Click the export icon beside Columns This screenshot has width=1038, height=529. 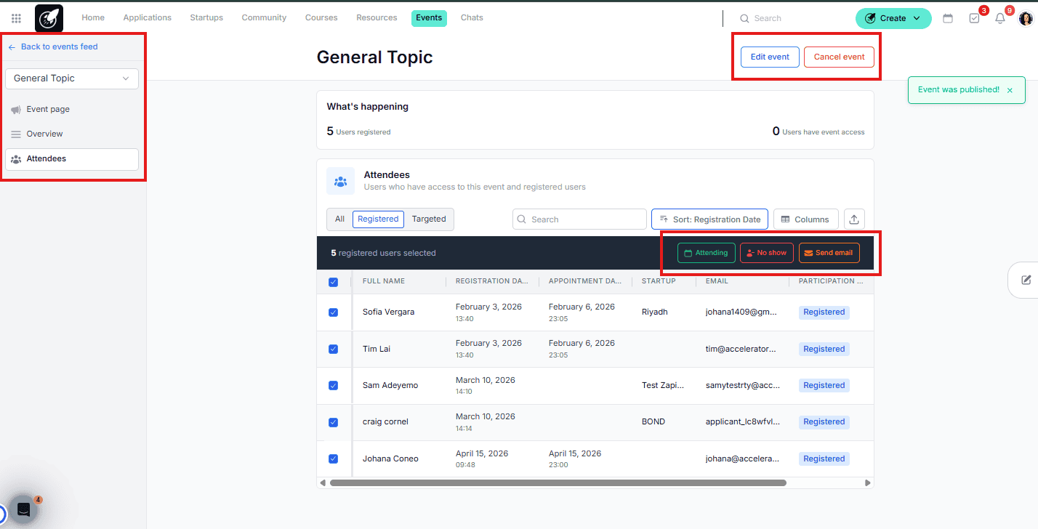[855, 219]
